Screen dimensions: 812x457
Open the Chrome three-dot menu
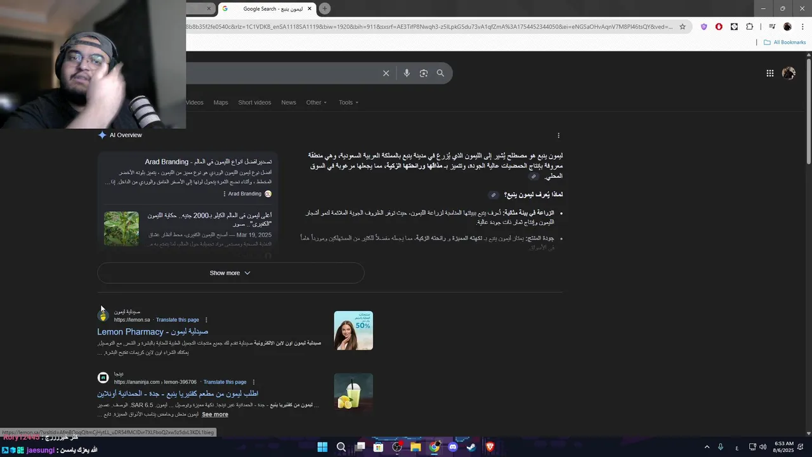[x=802, y=27]
